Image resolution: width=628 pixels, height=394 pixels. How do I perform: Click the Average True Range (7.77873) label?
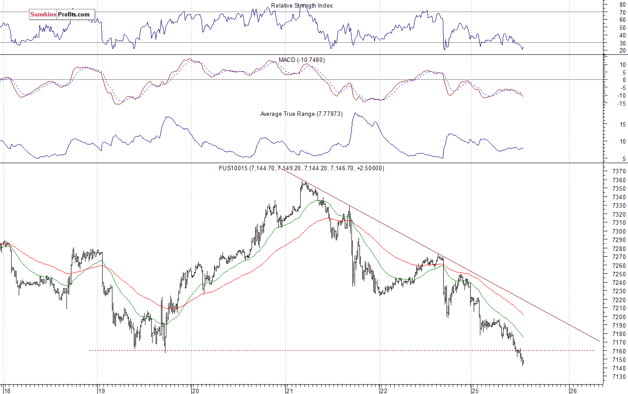click(302, 114)
